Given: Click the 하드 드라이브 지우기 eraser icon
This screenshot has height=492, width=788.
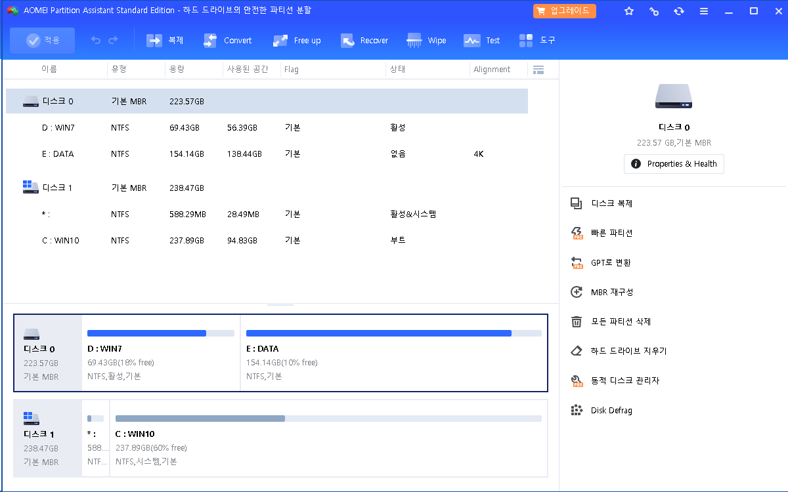Looking at the screenshot, I should (577, 351).
